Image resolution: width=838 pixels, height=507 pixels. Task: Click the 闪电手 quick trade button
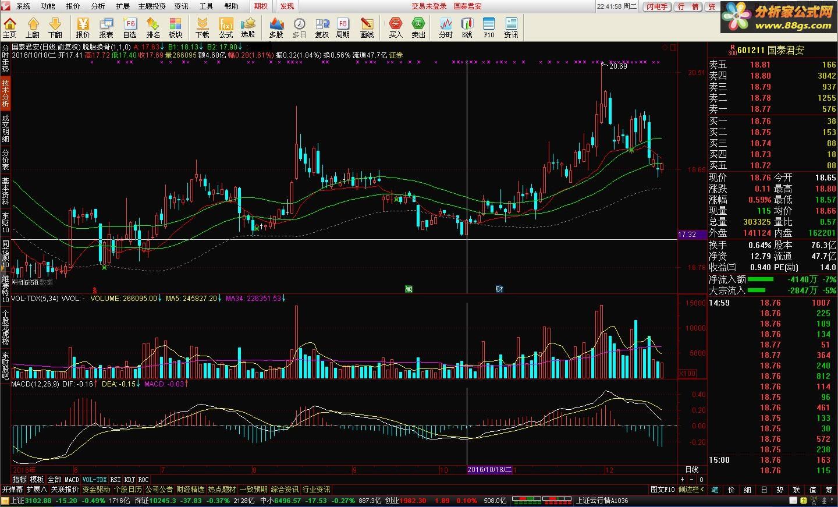[657, 6]
